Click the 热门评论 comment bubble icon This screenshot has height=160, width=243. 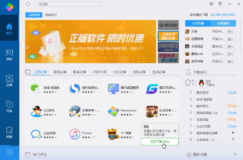(28, 155)
